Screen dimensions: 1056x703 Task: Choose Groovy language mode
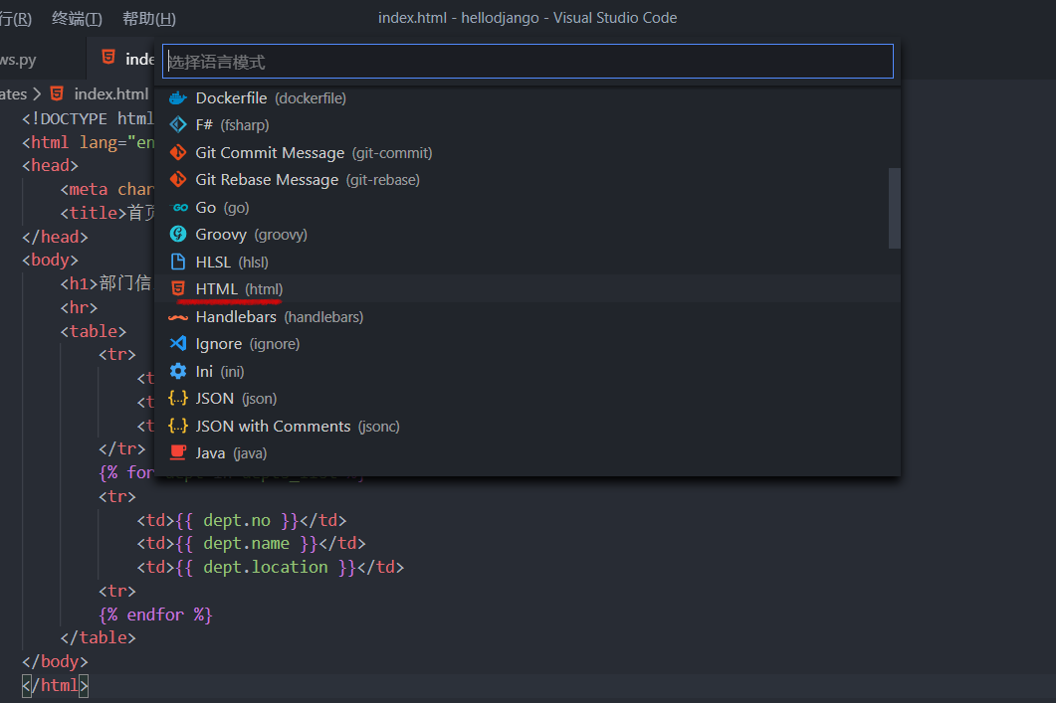coord(528,234)
